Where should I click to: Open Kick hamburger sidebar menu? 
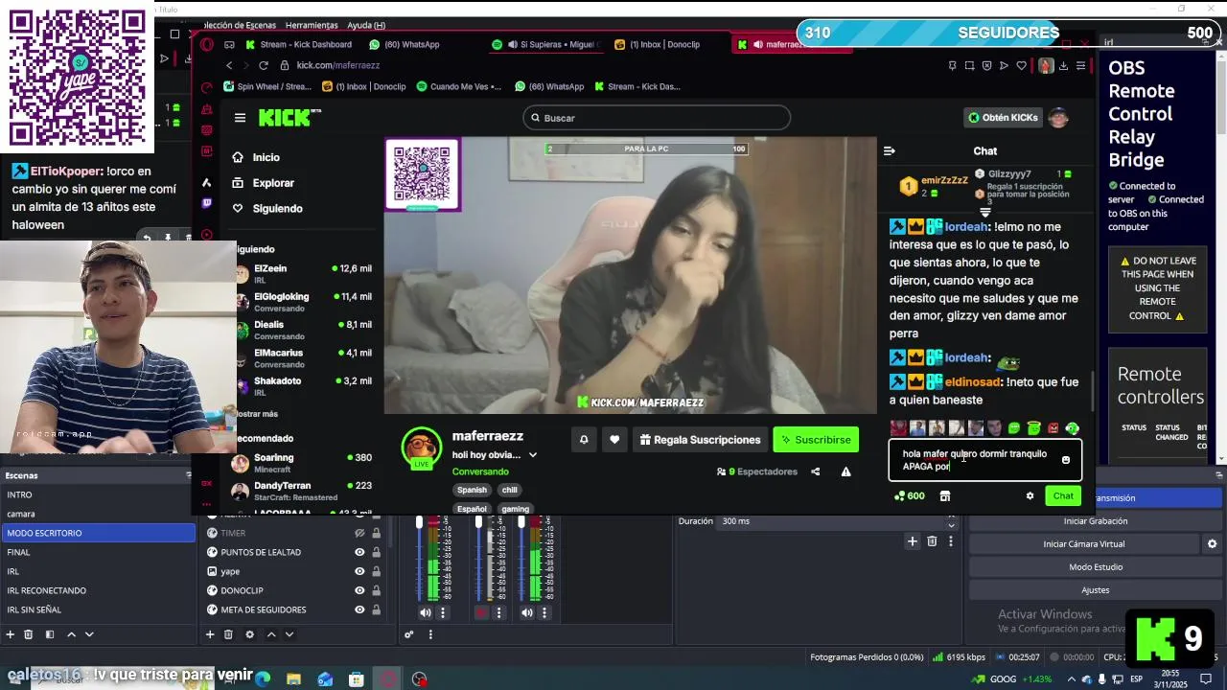coord(240,118)
